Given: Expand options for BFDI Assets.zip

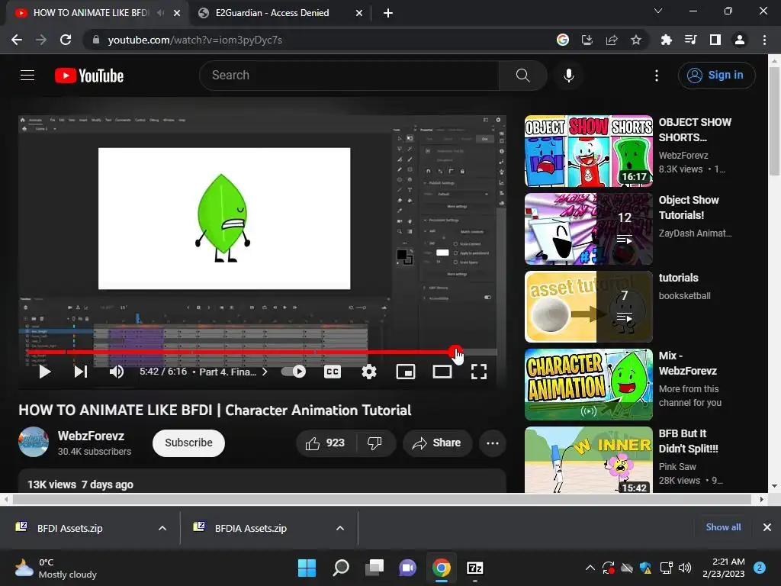Looking at the screenshot, I should (162, 528).
